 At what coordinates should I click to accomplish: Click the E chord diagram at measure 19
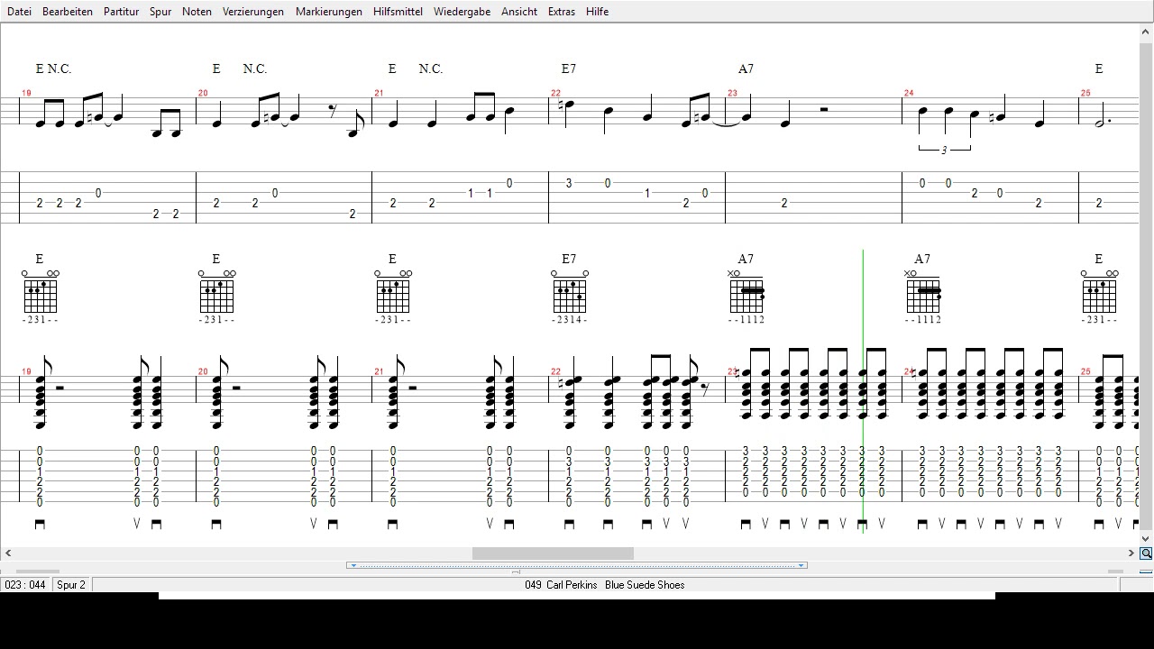(x=41, y=296)
